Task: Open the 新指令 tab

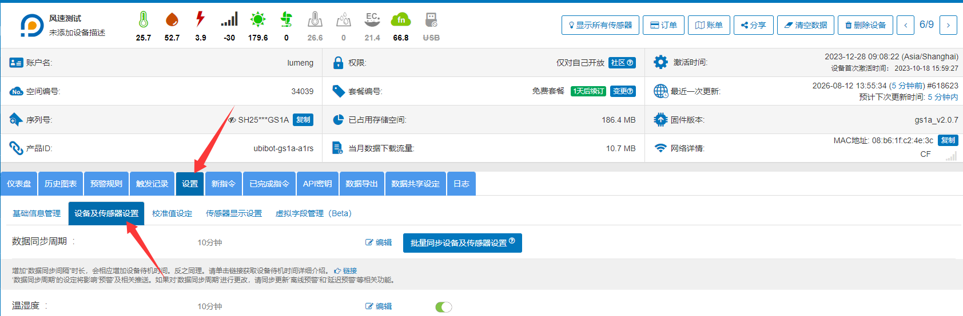Action: click(224, 184)
